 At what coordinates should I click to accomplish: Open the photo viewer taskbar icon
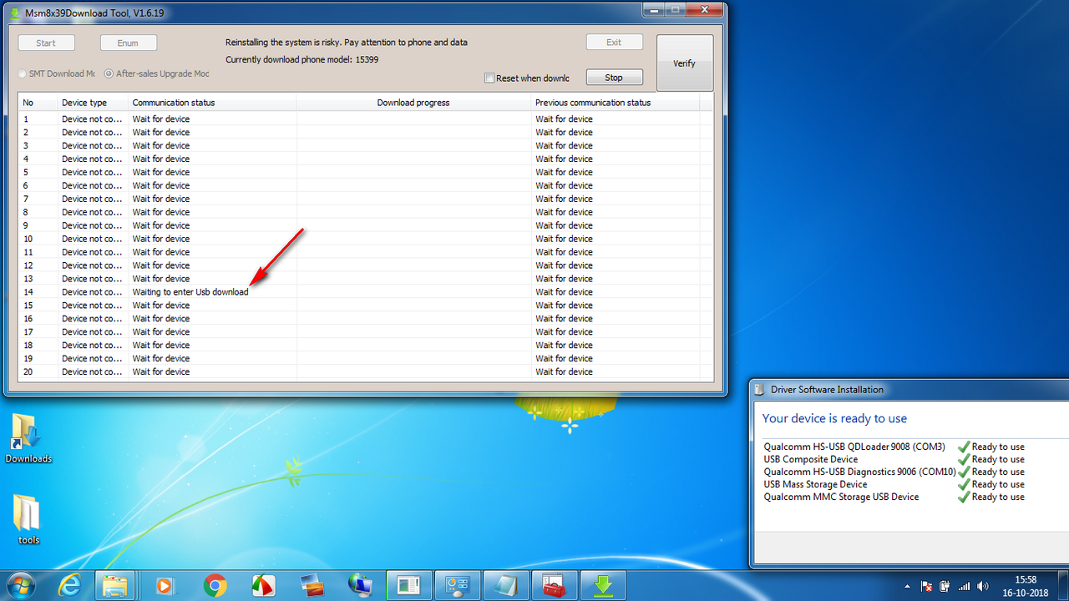pyautogui.click(x=311, y=586)
